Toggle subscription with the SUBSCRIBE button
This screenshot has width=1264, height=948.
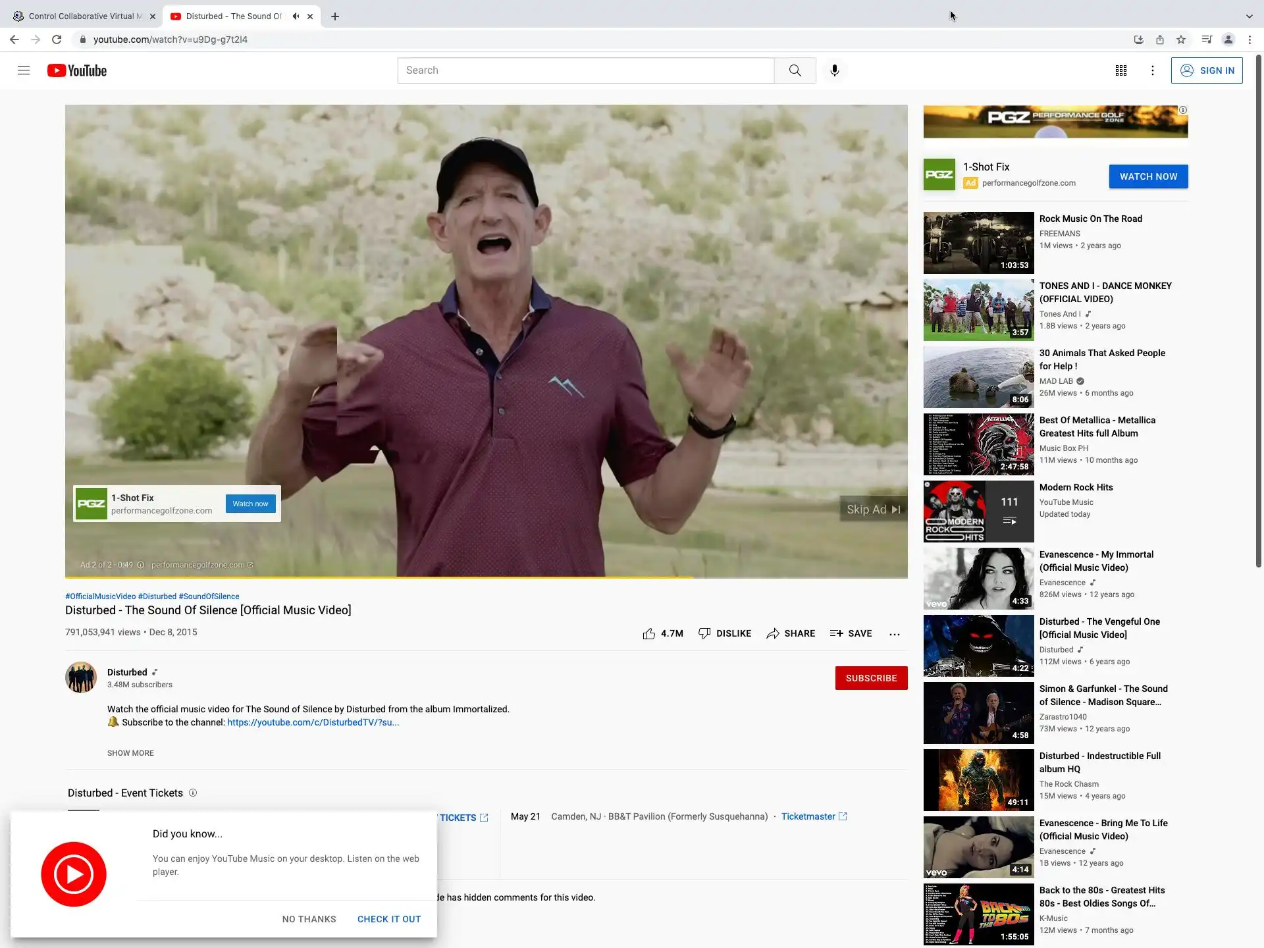(870, 678)
